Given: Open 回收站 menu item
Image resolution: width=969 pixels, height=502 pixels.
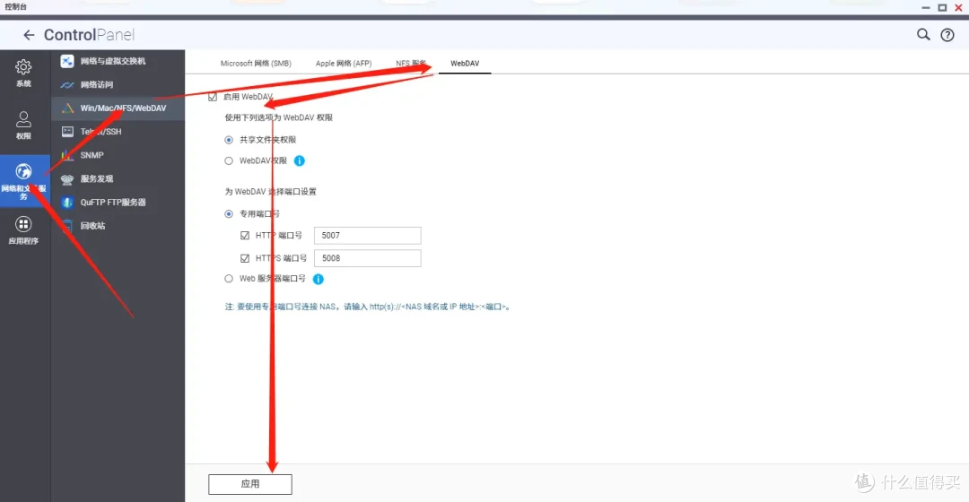Looking at the screenshot, I should coord(118,226).
